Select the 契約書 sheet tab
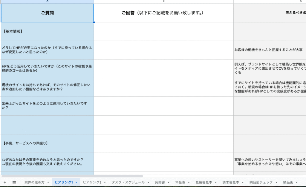 coord(160,182)
